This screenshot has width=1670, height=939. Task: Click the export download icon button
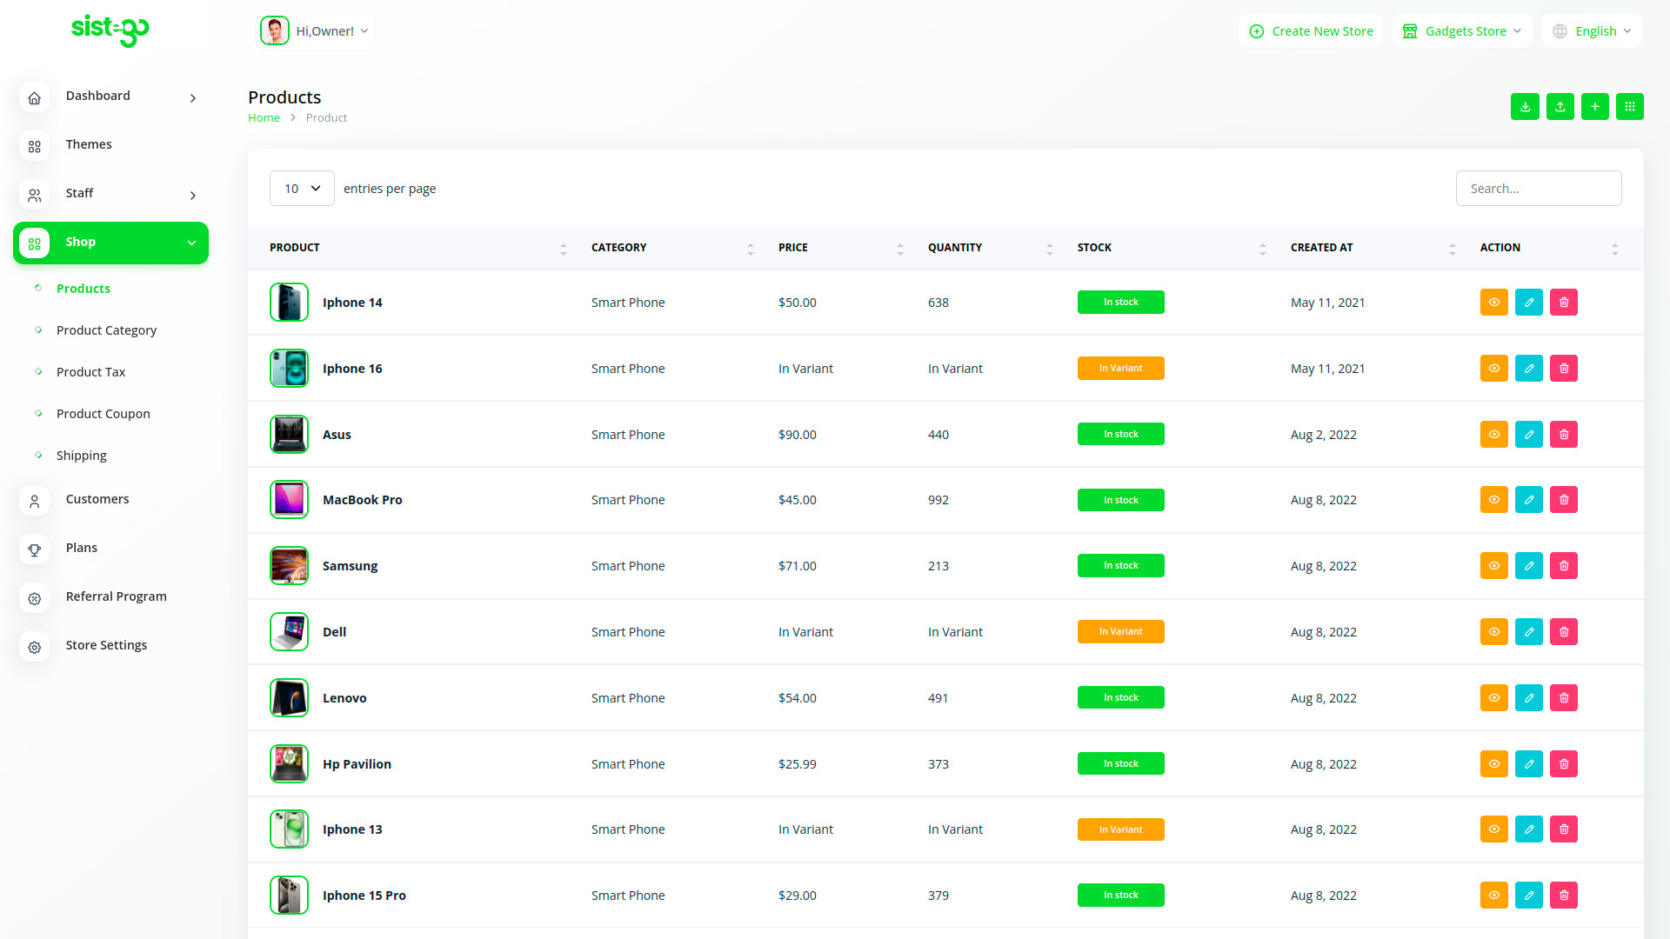pyautogui.click(x=1525, y=106)
